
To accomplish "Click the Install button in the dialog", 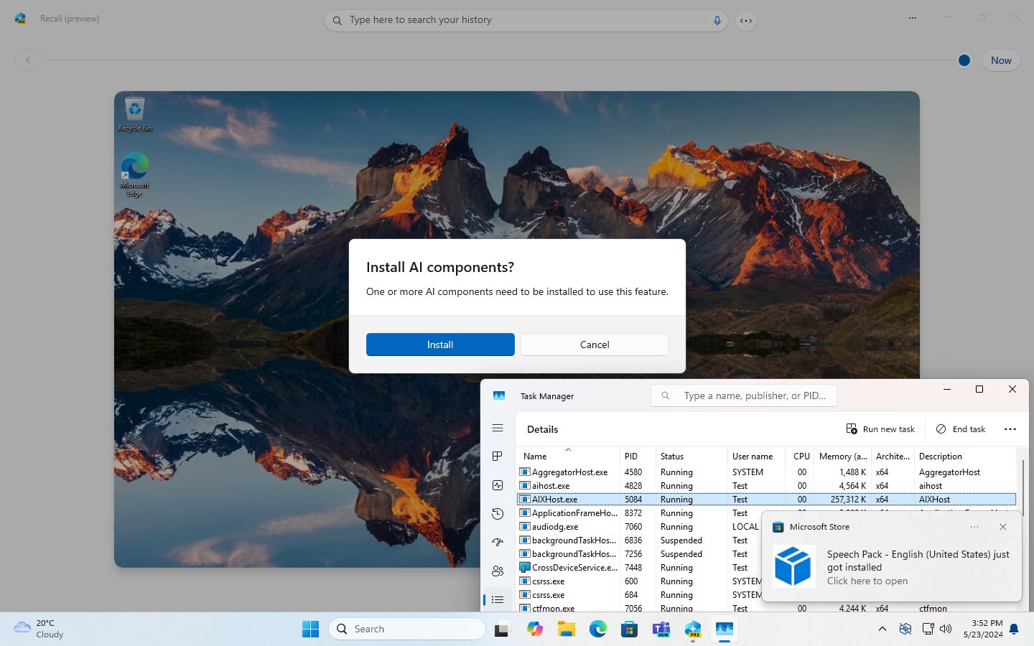I will click(440, 345).
